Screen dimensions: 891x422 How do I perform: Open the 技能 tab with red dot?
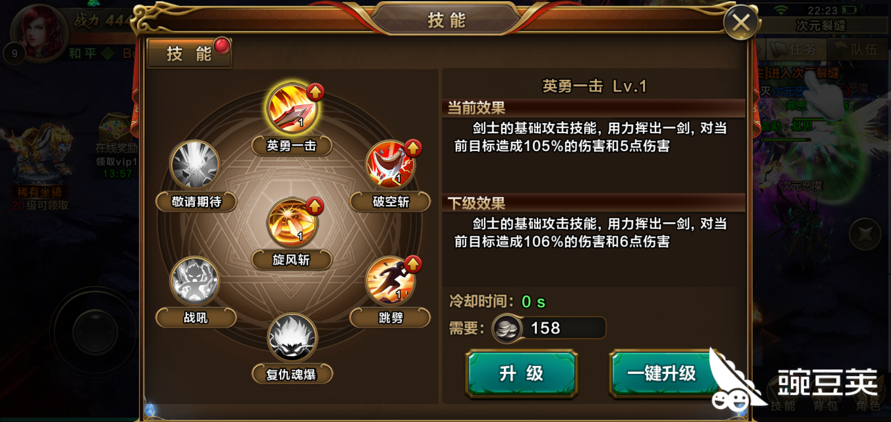click(189, 54)
